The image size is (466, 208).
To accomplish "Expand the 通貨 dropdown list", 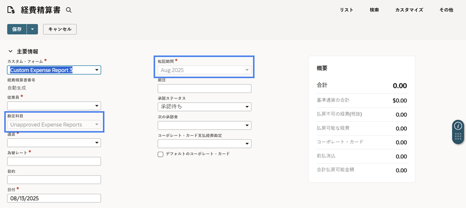I will tap(54, 143).
